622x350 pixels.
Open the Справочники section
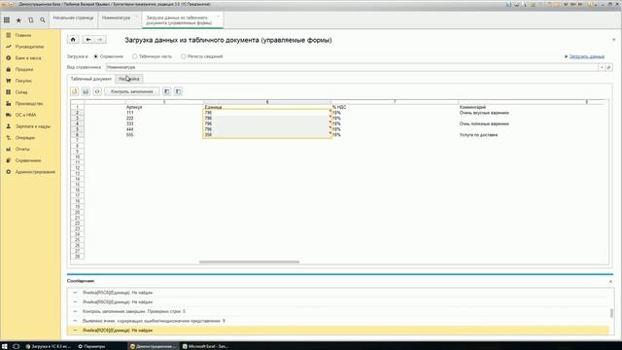tap(28, 160)
